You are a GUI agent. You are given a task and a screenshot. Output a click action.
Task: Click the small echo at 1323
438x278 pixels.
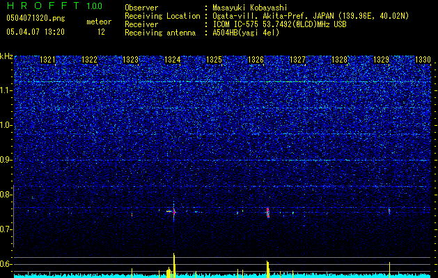click(132, 215)
